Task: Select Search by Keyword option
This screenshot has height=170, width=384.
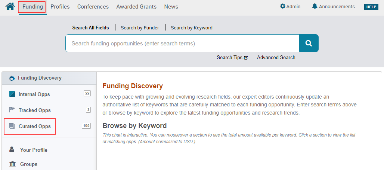Action: [x=192, y=28]
